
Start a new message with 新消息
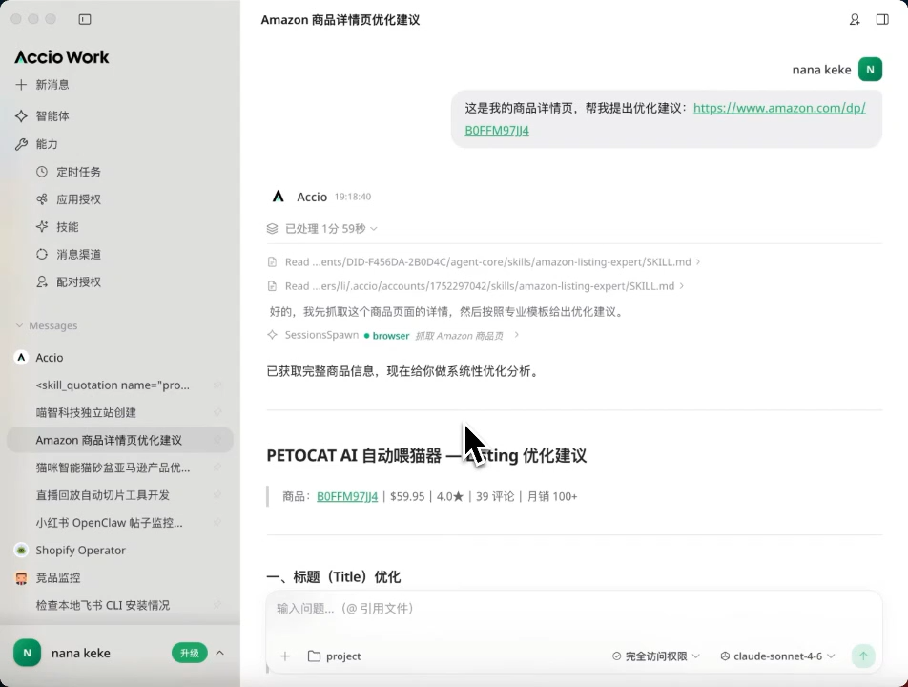(52, 85)
